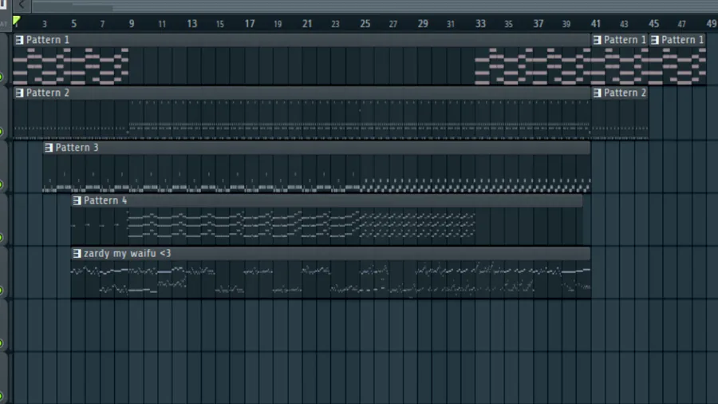
Task: Jump to bar 39 on the timeline ruler
Action: point(566,24)
